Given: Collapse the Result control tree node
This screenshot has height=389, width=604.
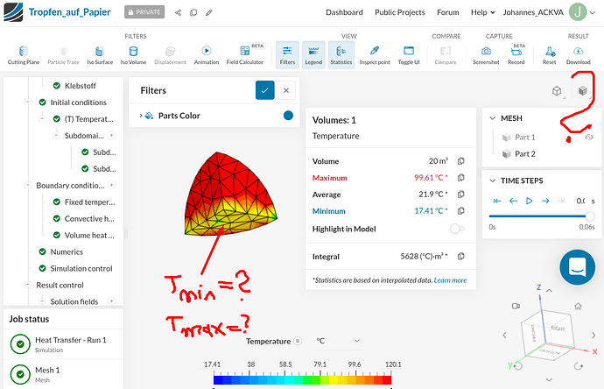Looking at the screenshot, I should (28, 285).
